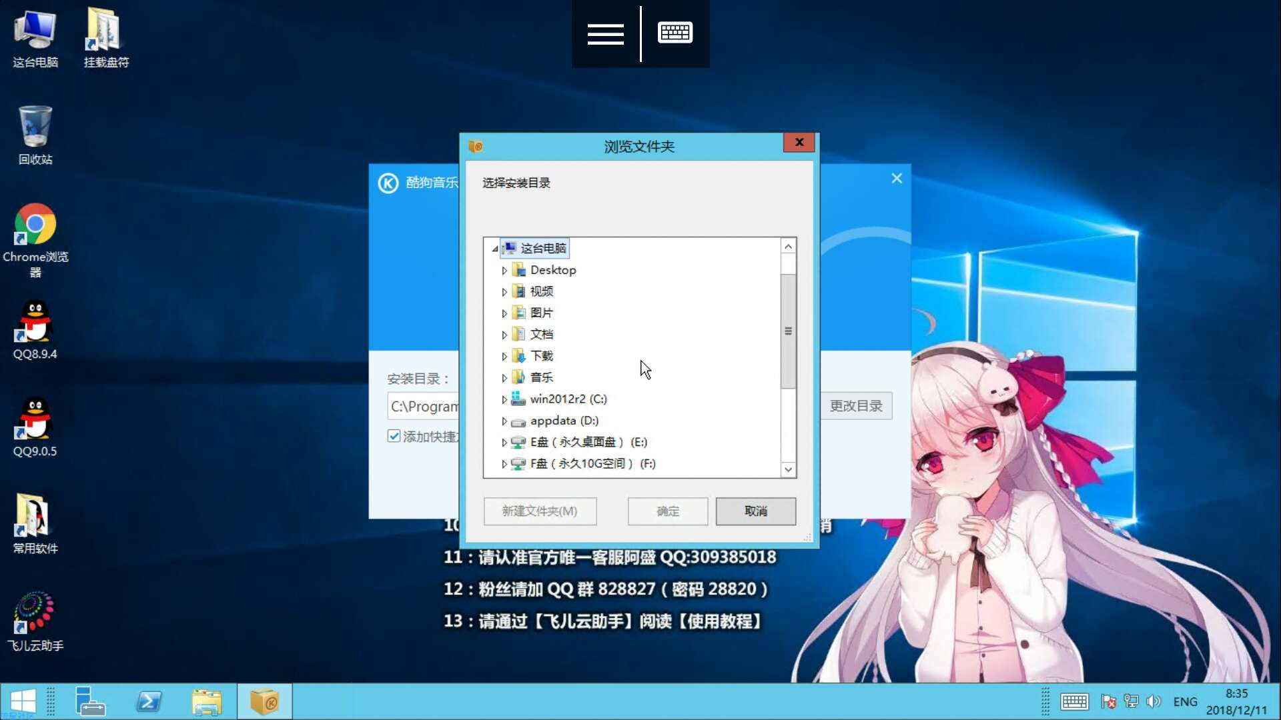Open Server Manager in taskbar
The image size is (1281, 720).
89,701
